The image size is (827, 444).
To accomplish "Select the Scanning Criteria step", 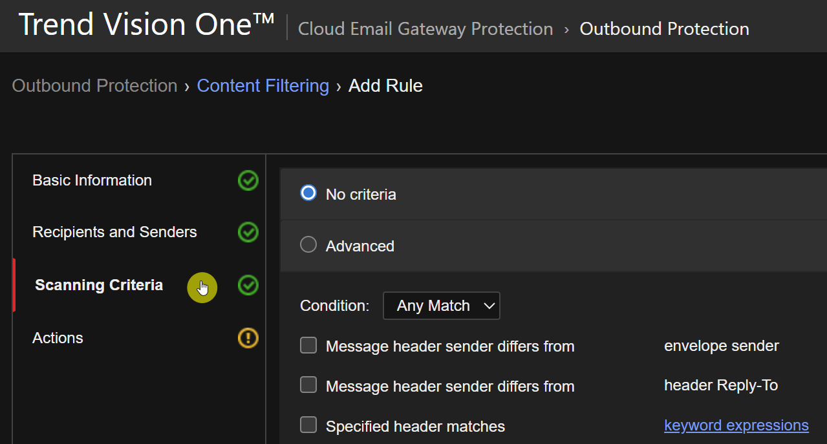I will click(99, 285).
